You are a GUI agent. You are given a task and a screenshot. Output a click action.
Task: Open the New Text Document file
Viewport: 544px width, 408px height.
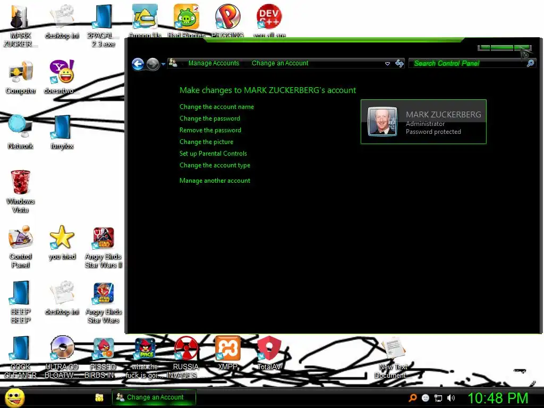pyautogui.click(x=393, y=357)
